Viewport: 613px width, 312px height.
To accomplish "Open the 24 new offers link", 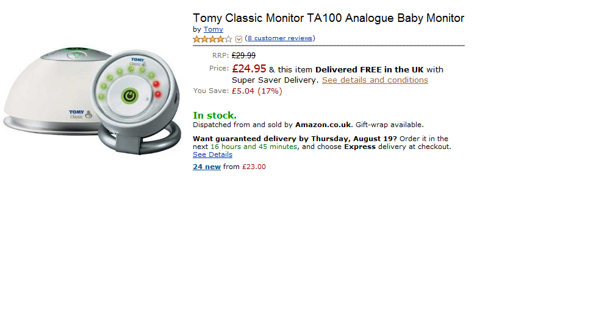I will tap(207, 167).
